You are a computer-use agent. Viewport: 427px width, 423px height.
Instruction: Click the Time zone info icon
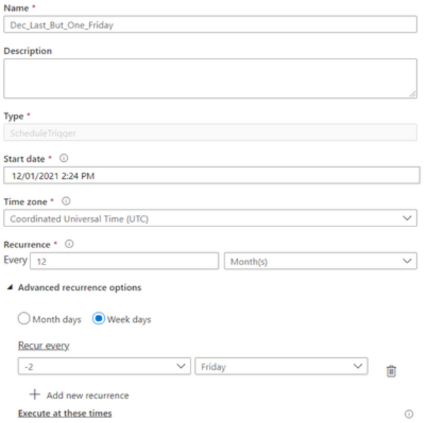pos(66,201)
